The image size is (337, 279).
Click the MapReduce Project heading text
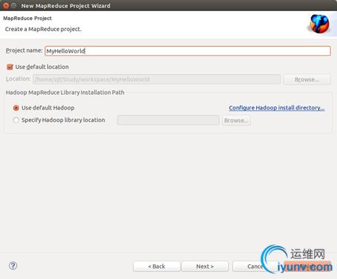click(x=27, y=19)
